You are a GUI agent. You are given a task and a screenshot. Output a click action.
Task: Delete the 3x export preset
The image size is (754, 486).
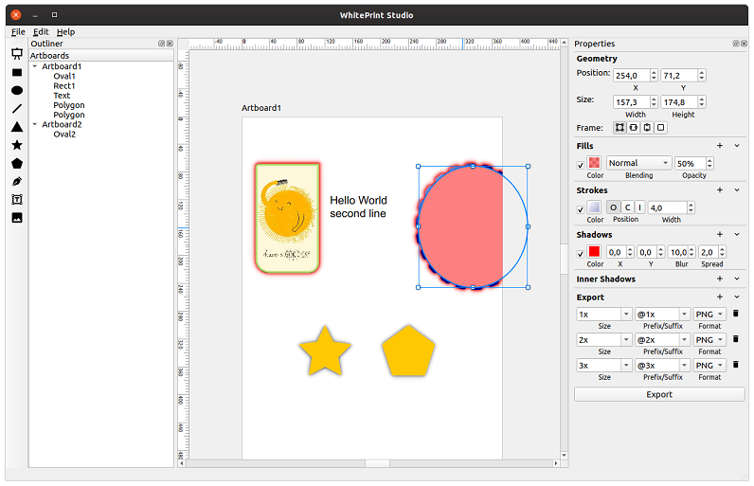pos(735,365)
